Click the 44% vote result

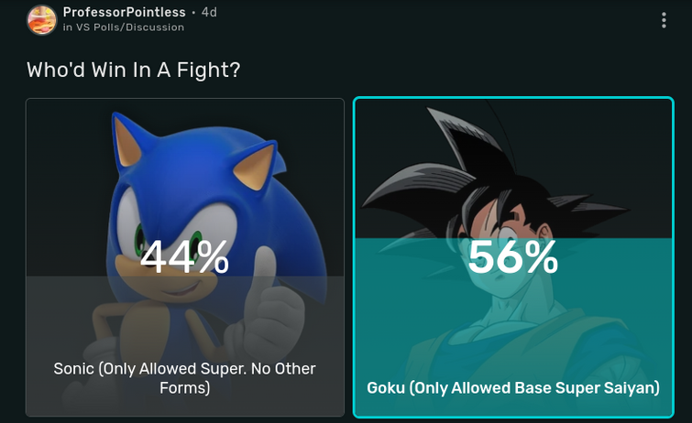coord(184,256)
